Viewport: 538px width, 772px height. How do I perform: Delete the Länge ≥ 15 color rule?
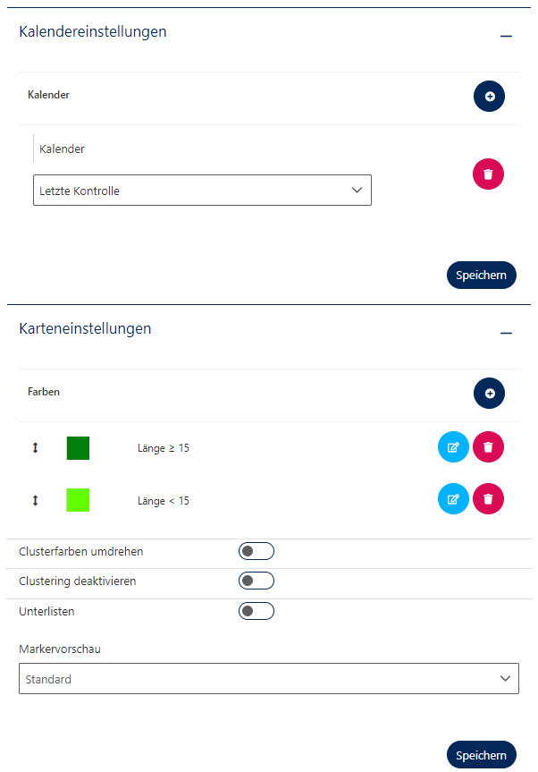click(x=488, y=447)
